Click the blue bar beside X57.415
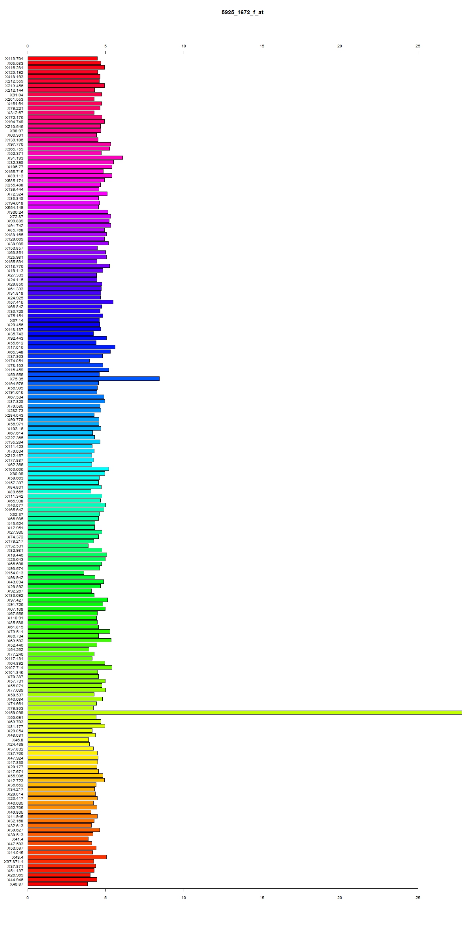Image resolution: width=474 pixels, height=948 pixels. point(70,302)
